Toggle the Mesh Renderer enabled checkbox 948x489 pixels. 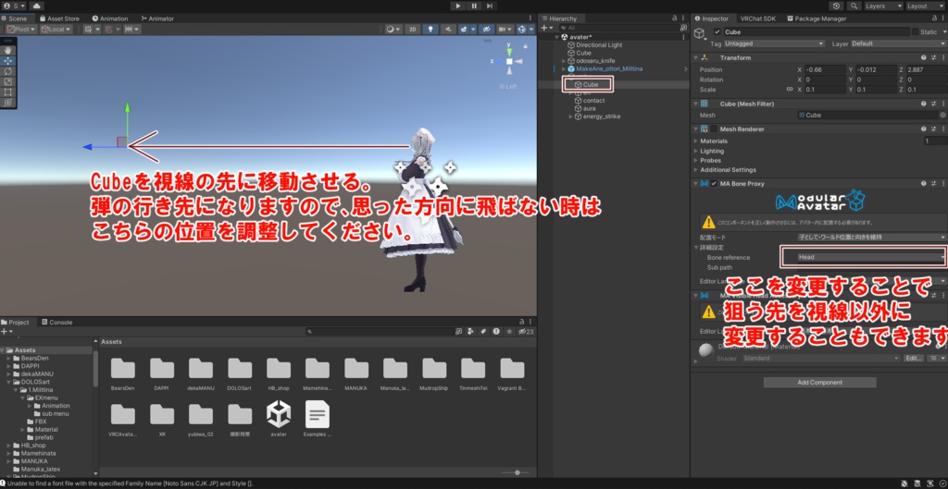[714, 128]
